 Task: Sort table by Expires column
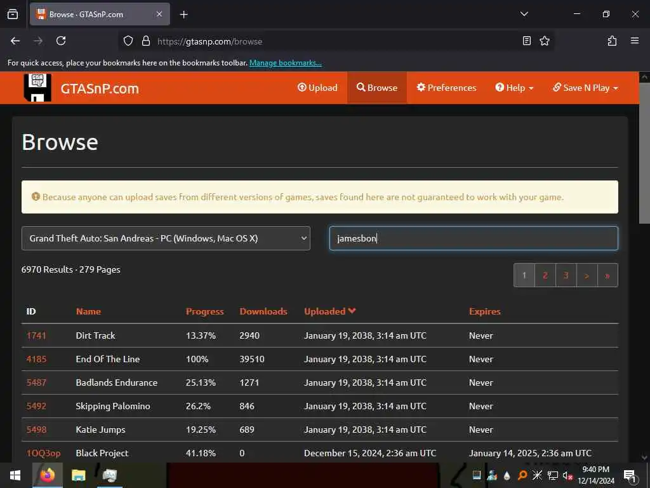484,311
